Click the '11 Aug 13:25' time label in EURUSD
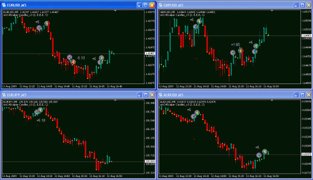313x180 pixels. [x=28, y=86]
